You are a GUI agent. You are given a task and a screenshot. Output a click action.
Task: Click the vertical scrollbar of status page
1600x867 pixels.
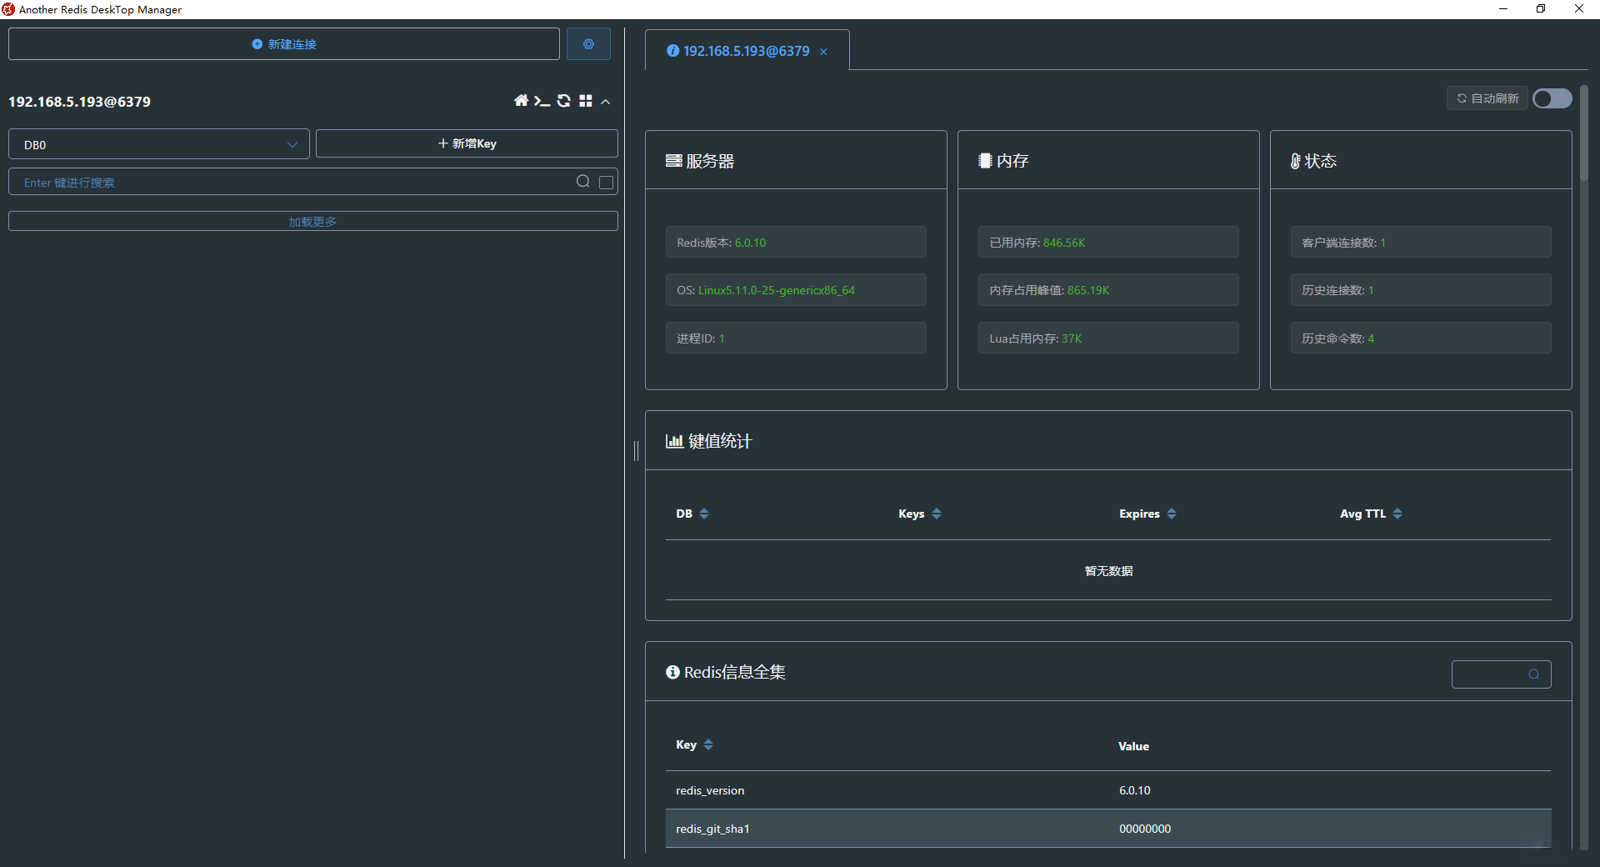coord(1584,133)
